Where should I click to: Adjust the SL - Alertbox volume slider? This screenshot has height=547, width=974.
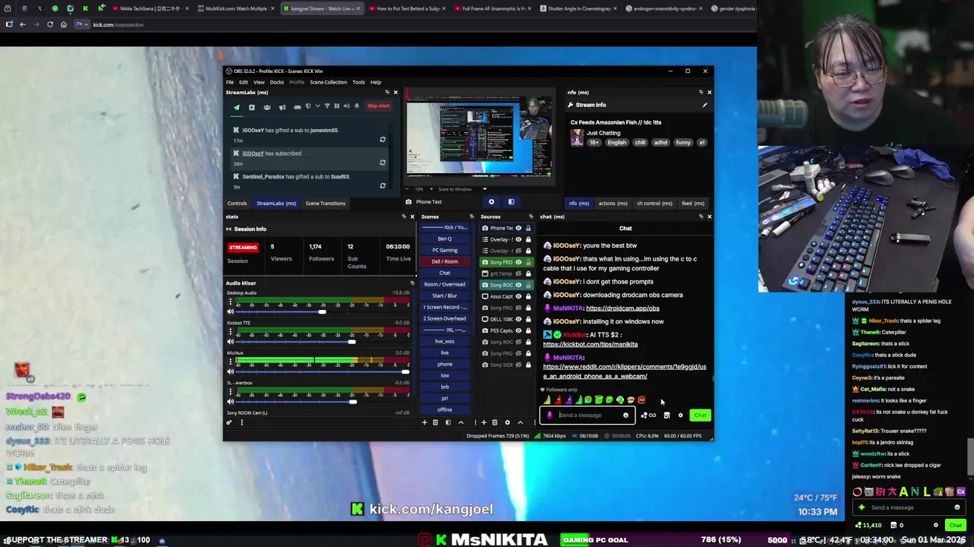(x=322, y=402)
